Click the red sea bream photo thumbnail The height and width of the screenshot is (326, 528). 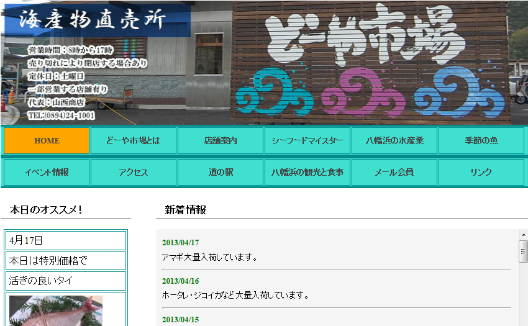pyautogui.click(x=56, y=310)
